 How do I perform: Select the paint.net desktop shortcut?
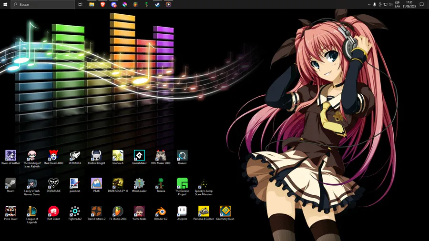coord(75,183)
